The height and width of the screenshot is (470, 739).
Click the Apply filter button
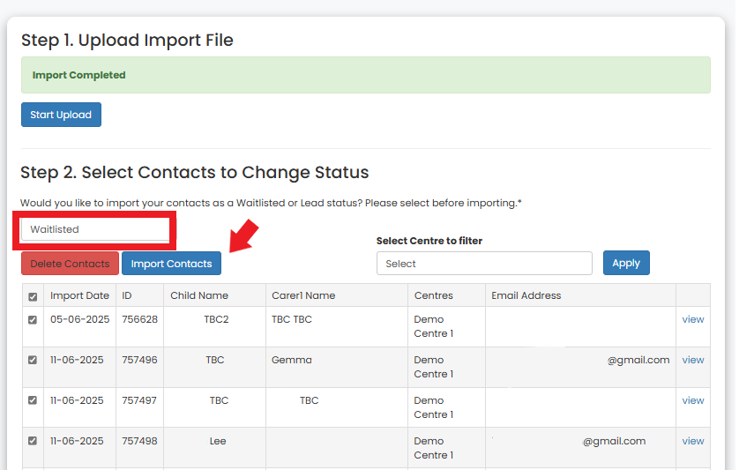(626, 263)
